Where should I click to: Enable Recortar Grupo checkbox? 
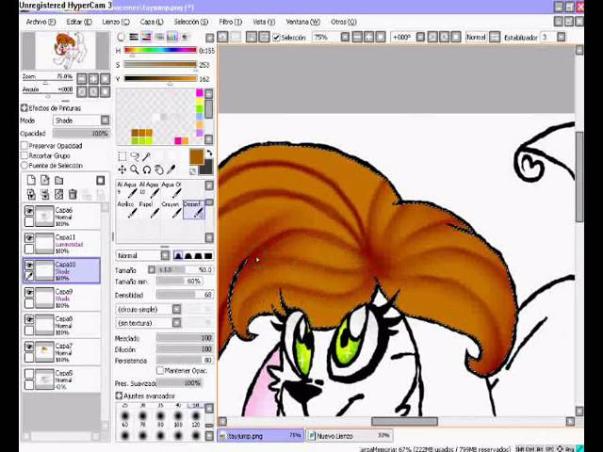(24, 155)
